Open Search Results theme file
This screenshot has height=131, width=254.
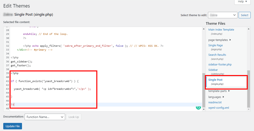click(217, 55)
